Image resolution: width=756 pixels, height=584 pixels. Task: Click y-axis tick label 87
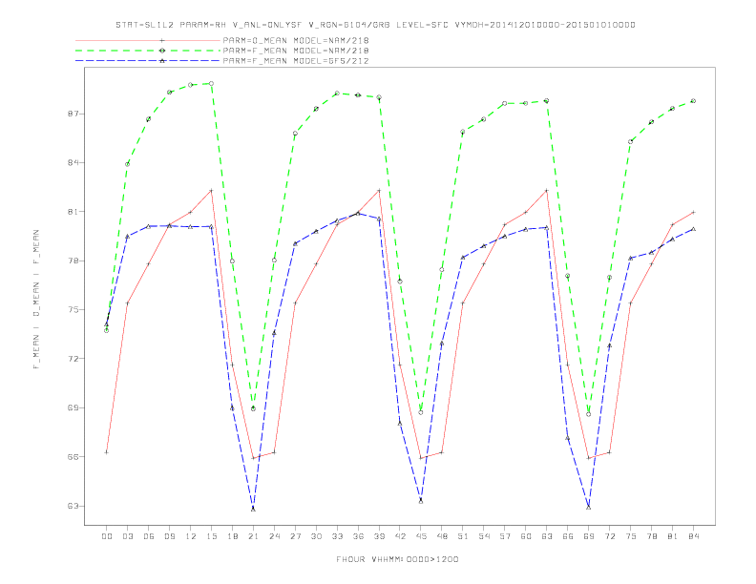73,115
